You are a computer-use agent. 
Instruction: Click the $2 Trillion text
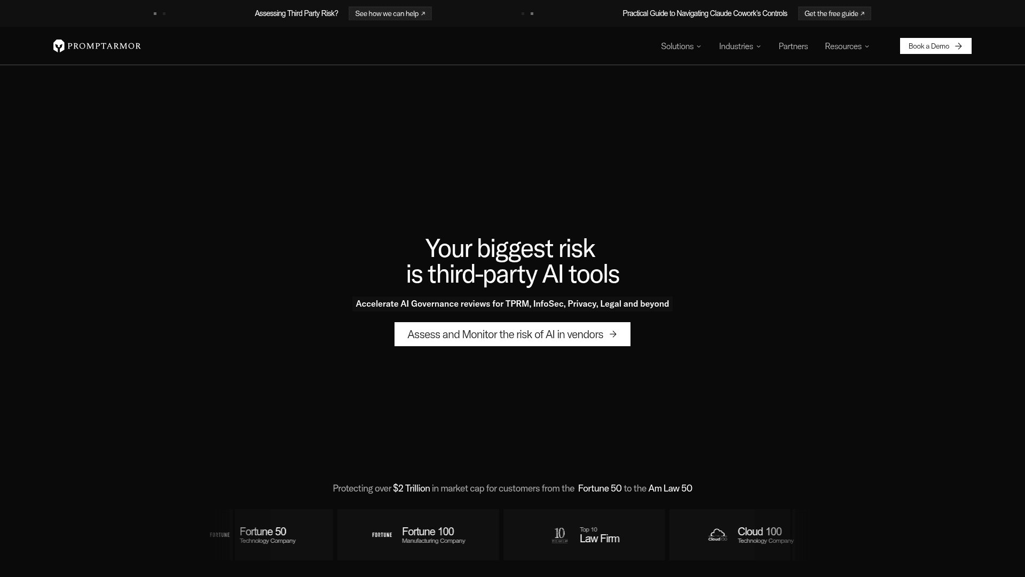(411, 488)
